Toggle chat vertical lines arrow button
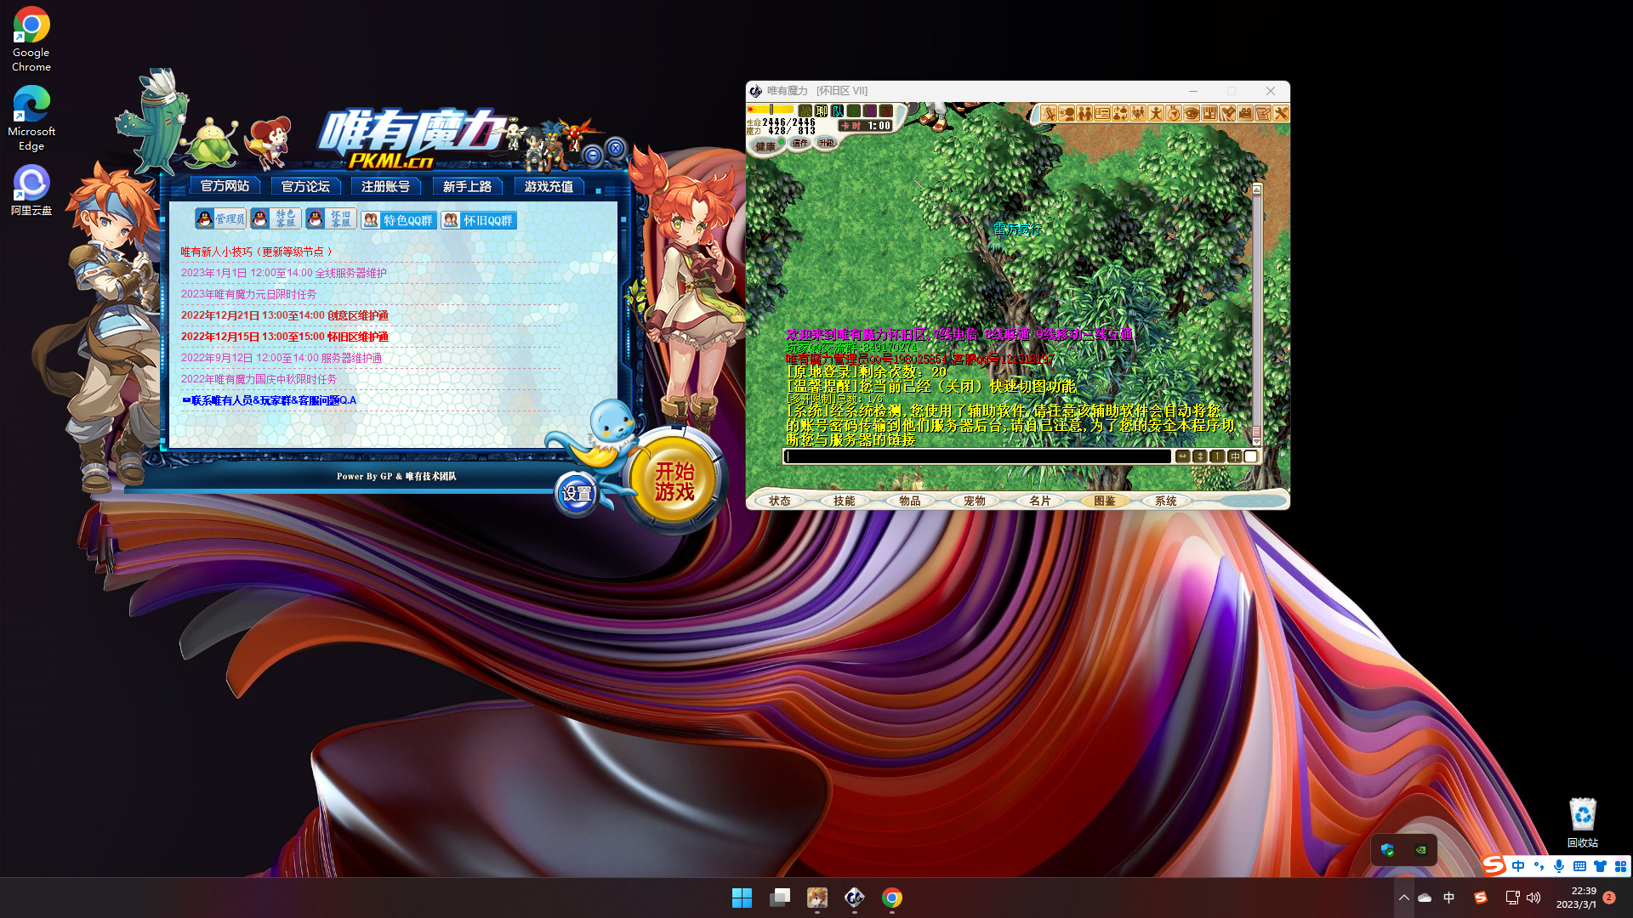The width and height of the screenshot is (1633, 918). (1200, 456)
